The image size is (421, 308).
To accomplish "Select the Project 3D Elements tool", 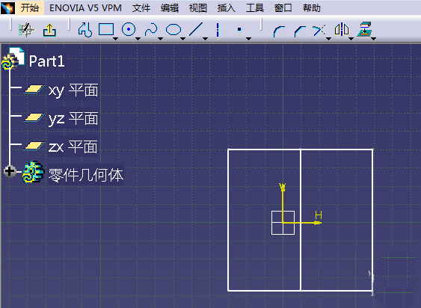I will pyautogui.click(x=364, y=29).
